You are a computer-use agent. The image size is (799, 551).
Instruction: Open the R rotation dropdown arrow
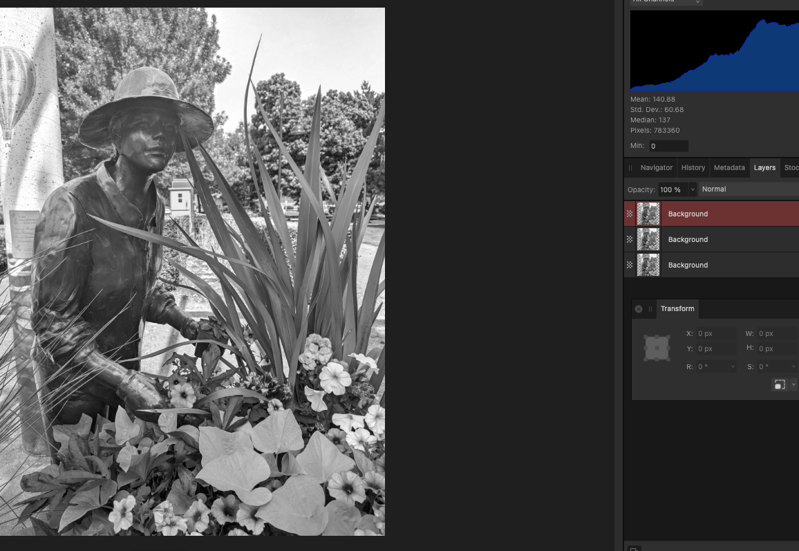733,367
